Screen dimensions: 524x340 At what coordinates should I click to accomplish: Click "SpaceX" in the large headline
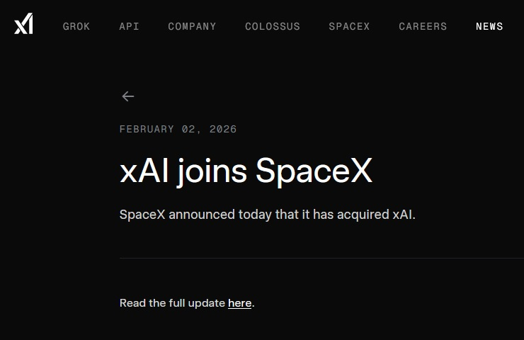point(314,171)
